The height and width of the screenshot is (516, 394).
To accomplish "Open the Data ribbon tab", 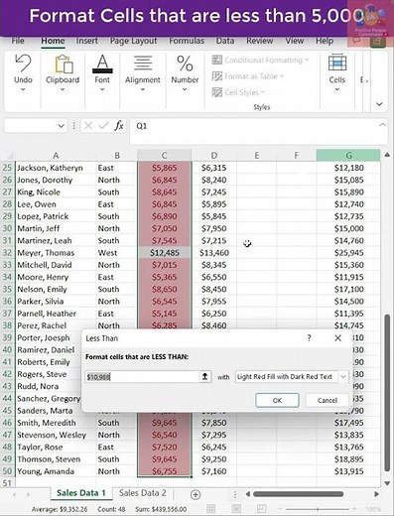I will (225, 41).
